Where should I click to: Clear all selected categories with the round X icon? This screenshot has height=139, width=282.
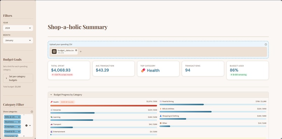(27, 125)
